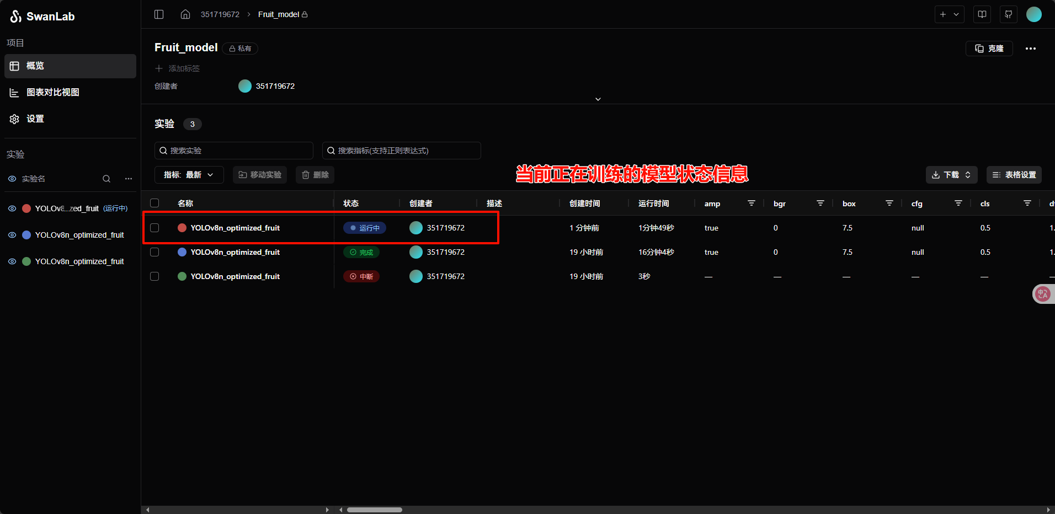Check the running experiment row checkbox
This screenshot has width=1055, height=514.
pos(154,228)
